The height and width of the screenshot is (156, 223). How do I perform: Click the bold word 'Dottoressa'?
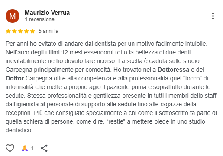tap(173, 70)
